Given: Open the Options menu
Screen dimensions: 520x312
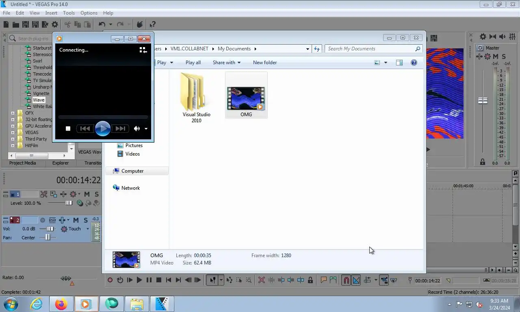Looking at the screenshot, I should [x=89, y=13].
